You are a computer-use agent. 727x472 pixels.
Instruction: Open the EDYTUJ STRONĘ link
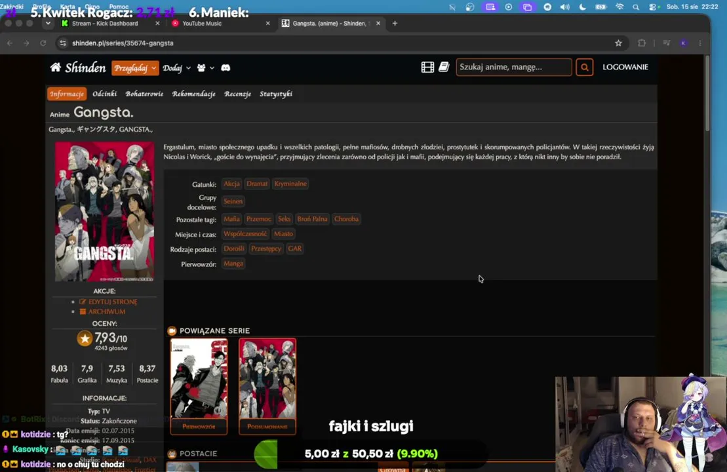coord(113,302)
